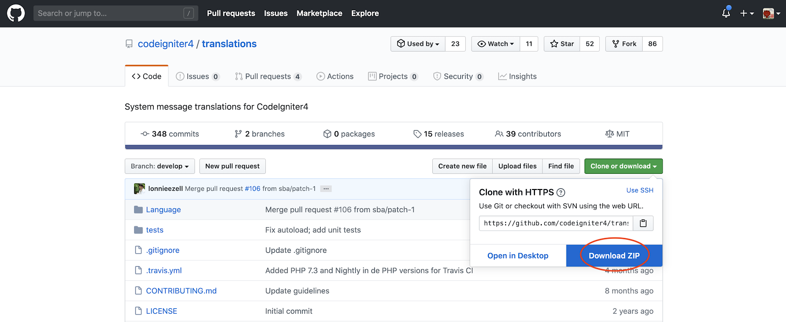Click the LICENSE file icon
The width and height of the screenshot is (786, 322).
click(x=138, y=311)
